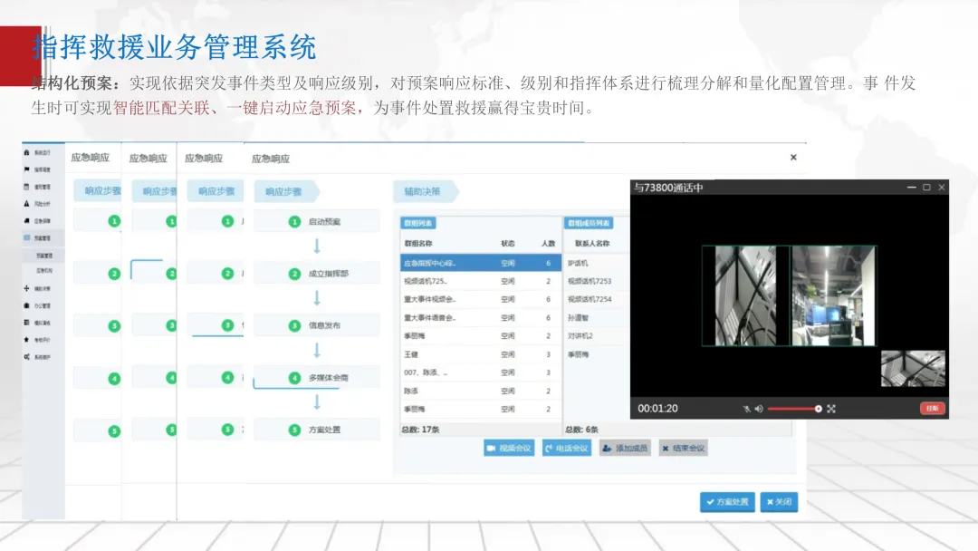Close the 应急响应 dialog with top-right X
Screen dimensions: 978x551
[x=793, y=158]
